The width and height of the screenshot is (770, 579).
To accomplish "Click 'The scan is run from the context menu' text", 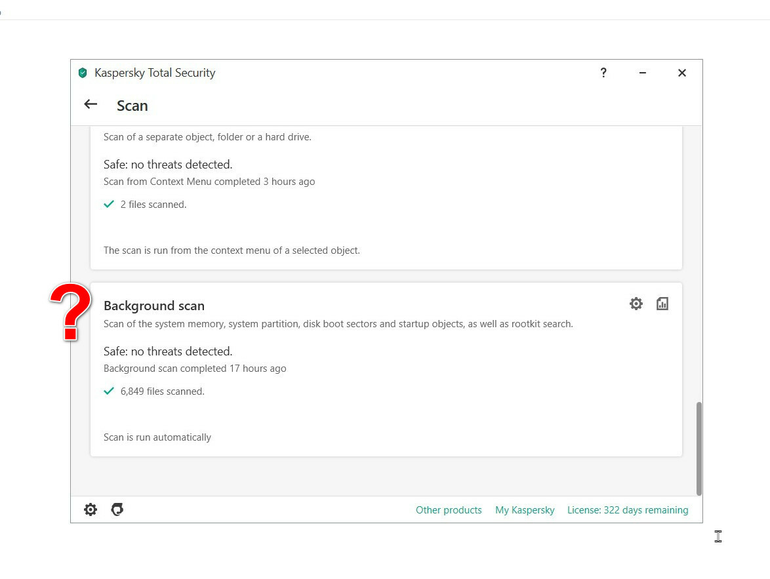I will pos(232,250).
